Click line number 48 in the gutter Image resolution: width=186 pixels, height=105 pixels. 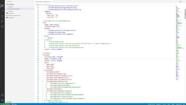coord(38,59)
